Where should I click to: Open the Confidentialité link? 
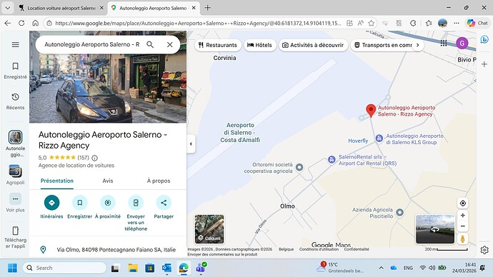click(357, 249)
